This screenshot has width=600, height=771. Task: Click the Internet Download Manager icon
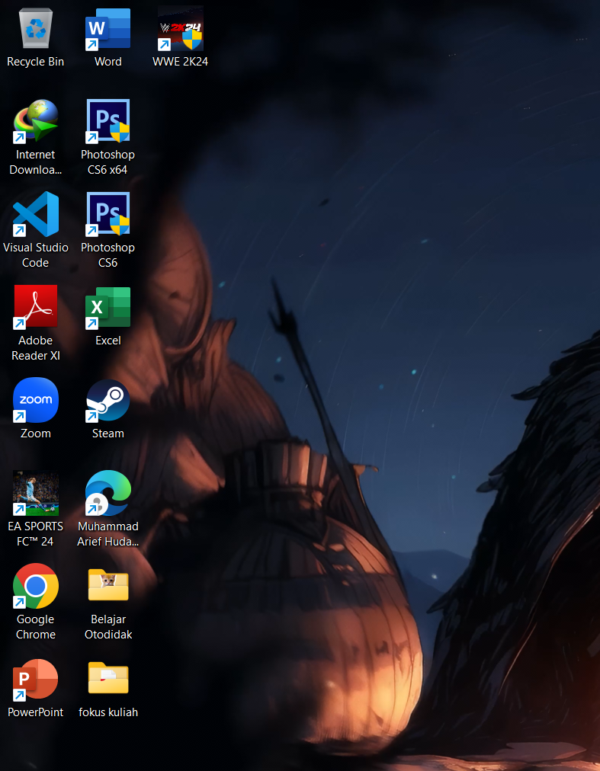(x=36, y=122)
